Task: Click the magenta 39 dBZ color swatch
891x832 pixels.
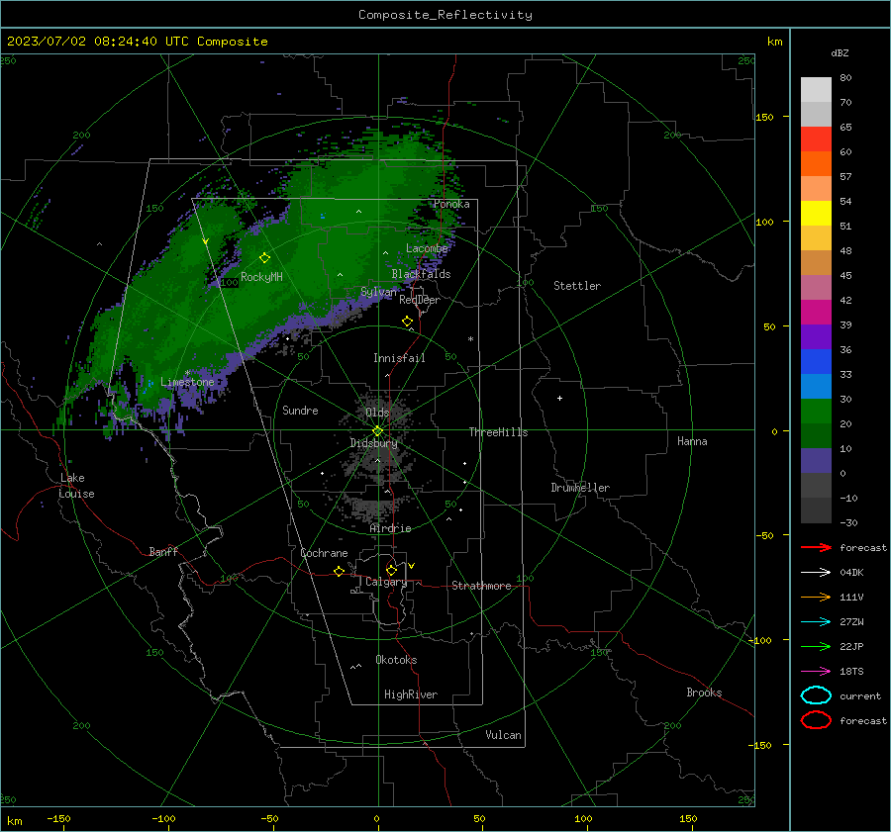Action: [816, 312]
